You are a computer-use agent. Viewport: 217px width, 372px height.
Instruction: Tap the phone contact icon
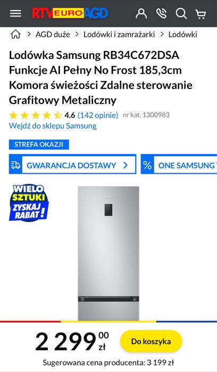tap(162, 13)
